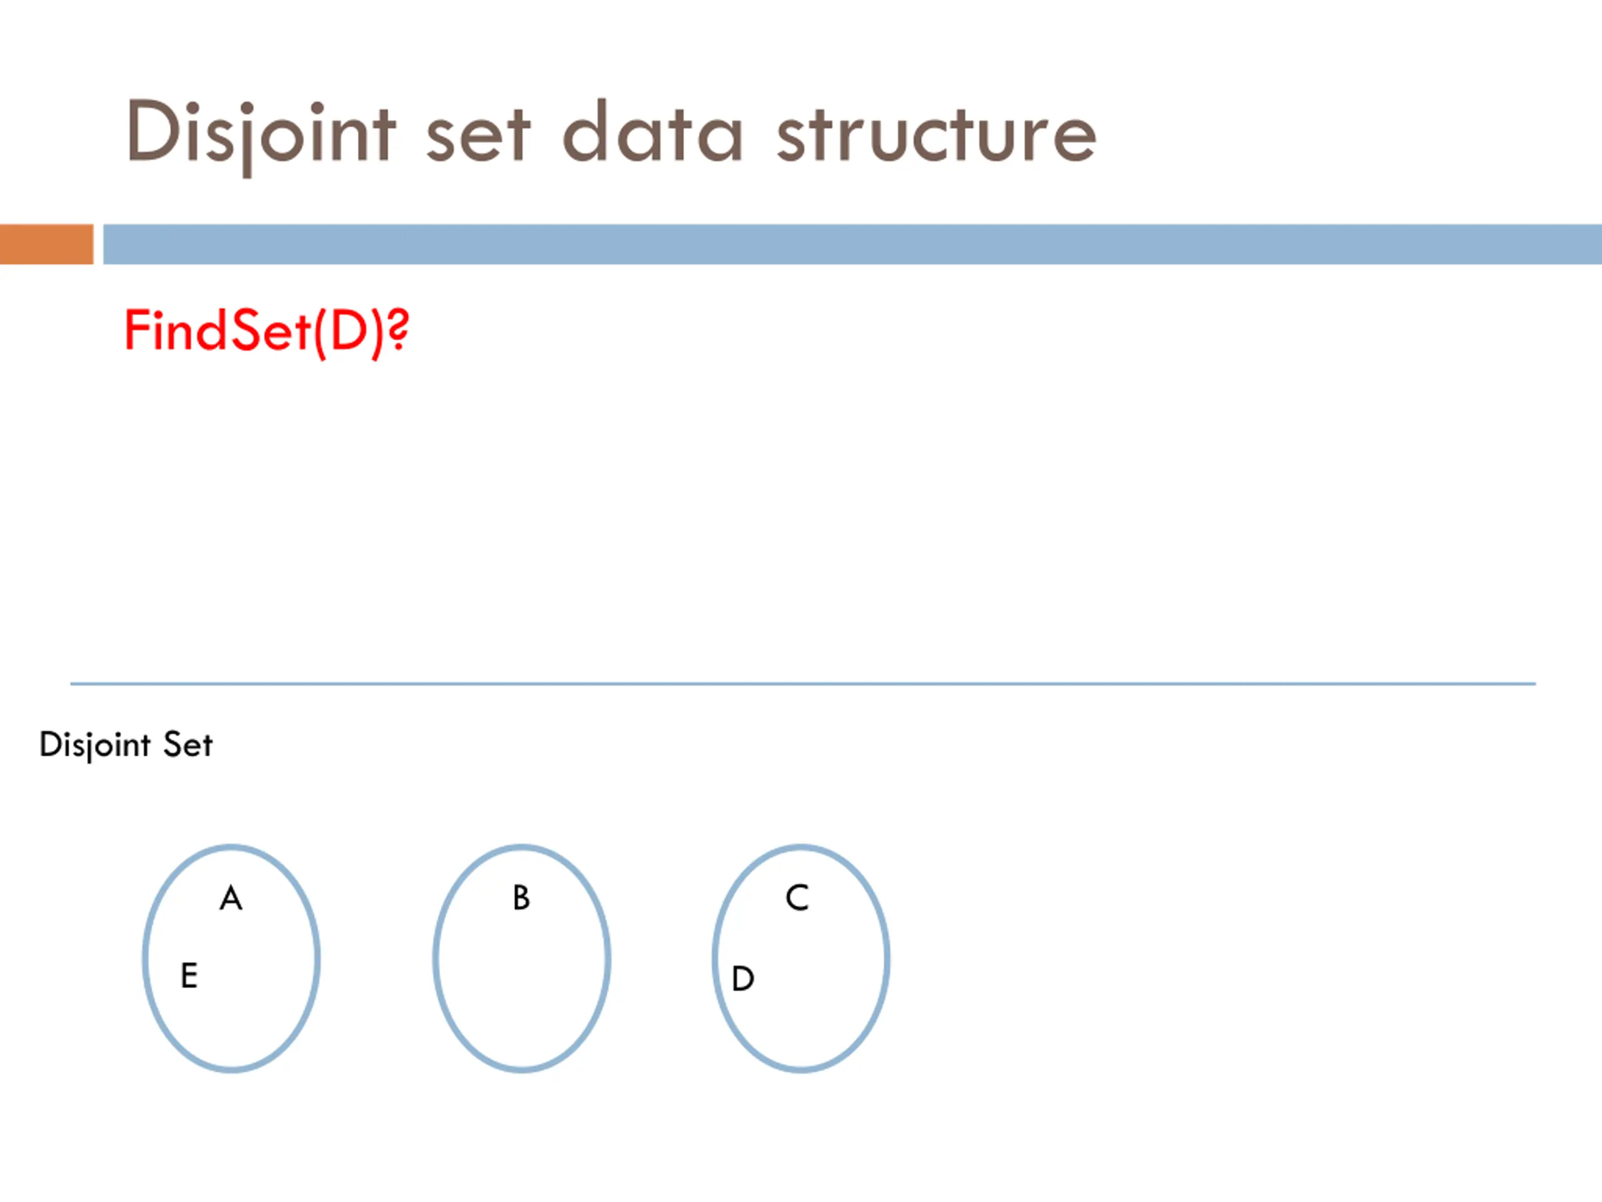Click the Disjoint Set label
Image resolution: width=1602 pixels, height=1202 pixels.
[126, 746]
